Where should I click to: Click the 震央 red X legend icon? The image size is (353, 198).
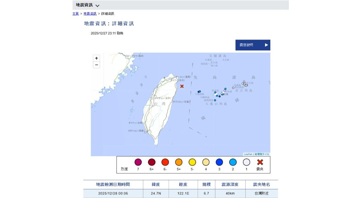tap(260, 162)
